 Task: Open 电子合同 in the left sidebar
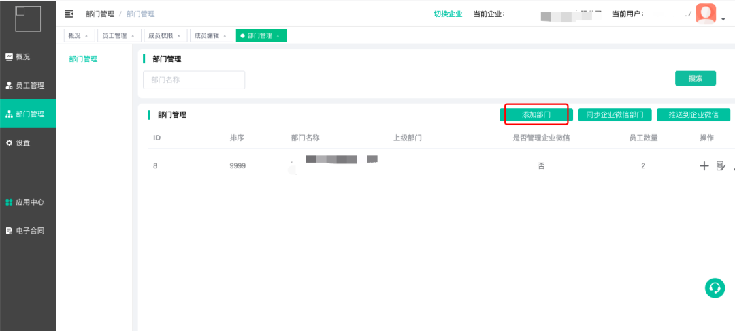[x=28, y=231]
